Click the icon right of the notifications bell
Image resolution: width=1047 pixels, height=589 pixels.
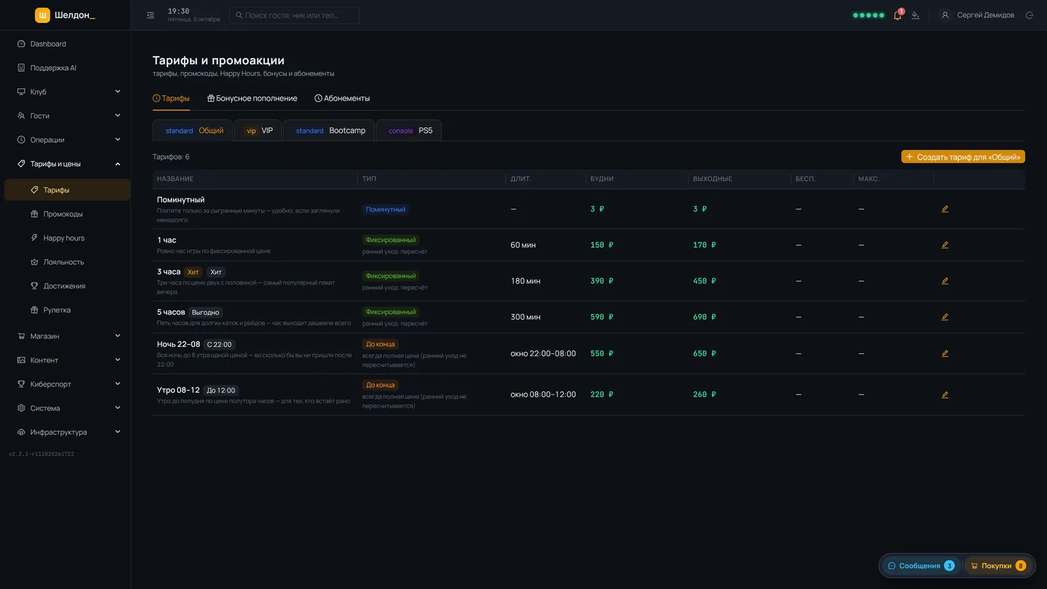tap(915, 15)
